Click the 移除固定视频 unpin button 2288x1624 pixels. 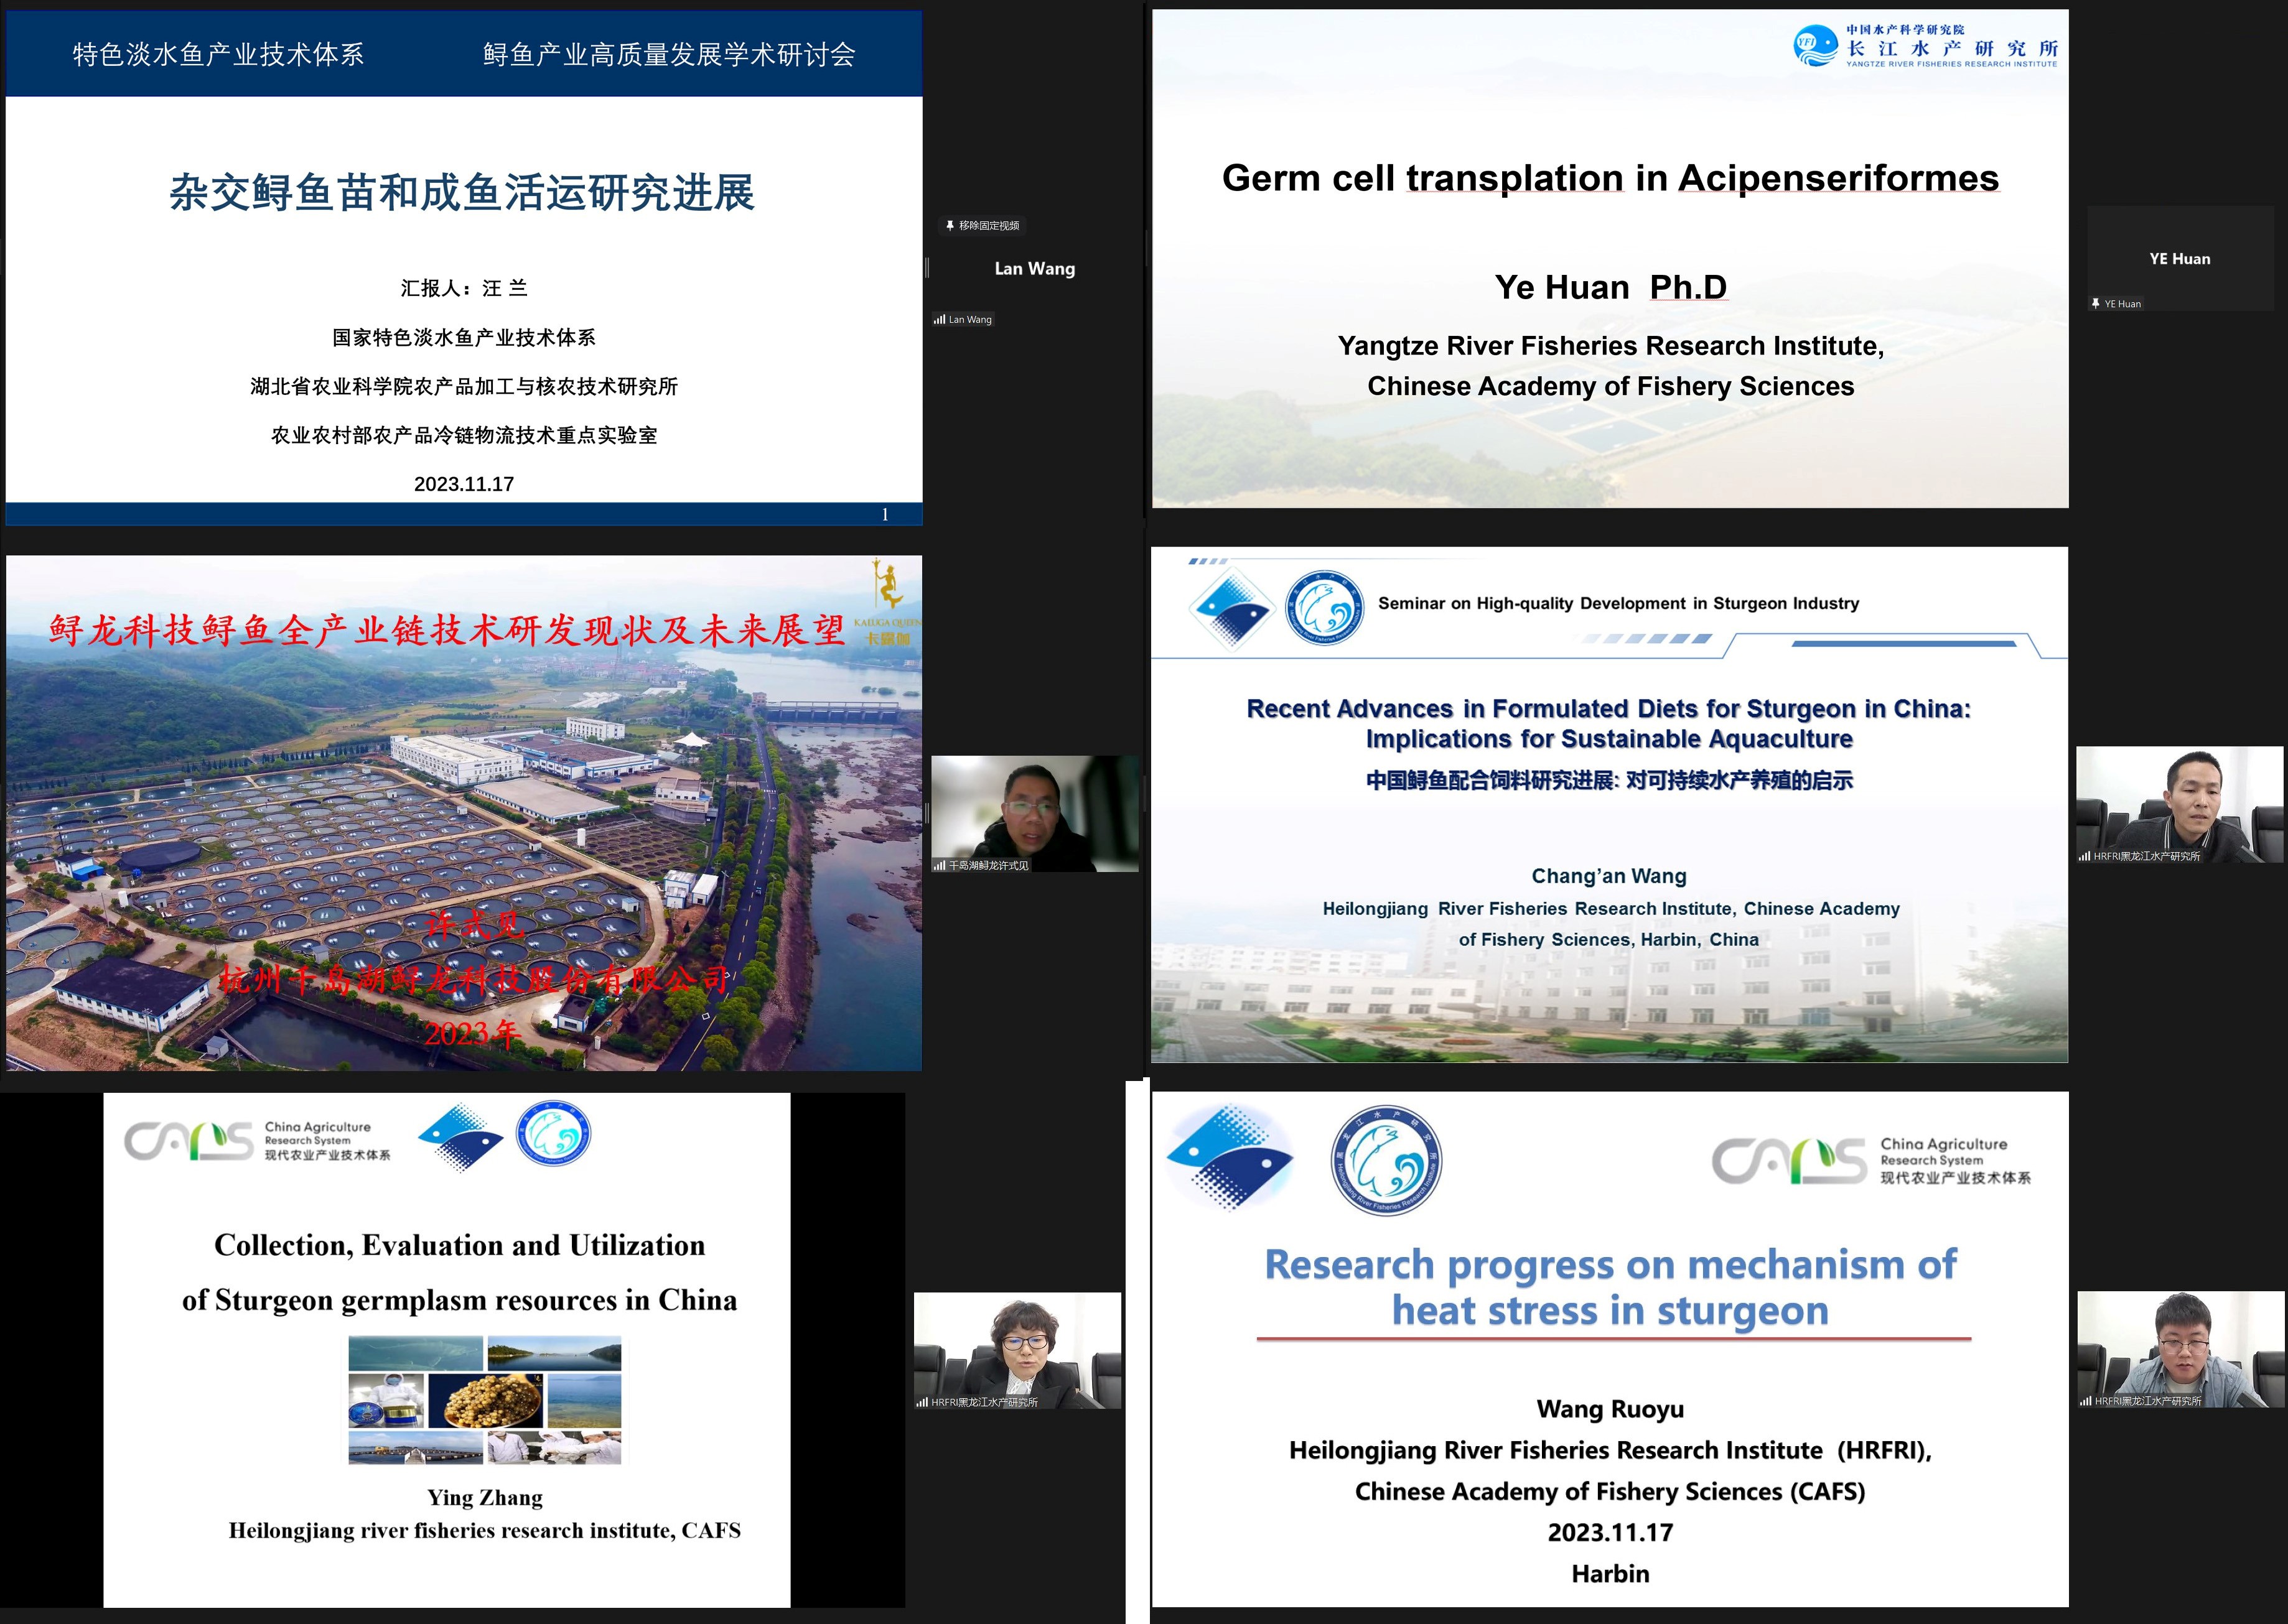[x=981, y=226]
